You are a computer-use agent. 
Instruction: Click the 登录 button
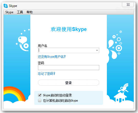tap(69, 83)
